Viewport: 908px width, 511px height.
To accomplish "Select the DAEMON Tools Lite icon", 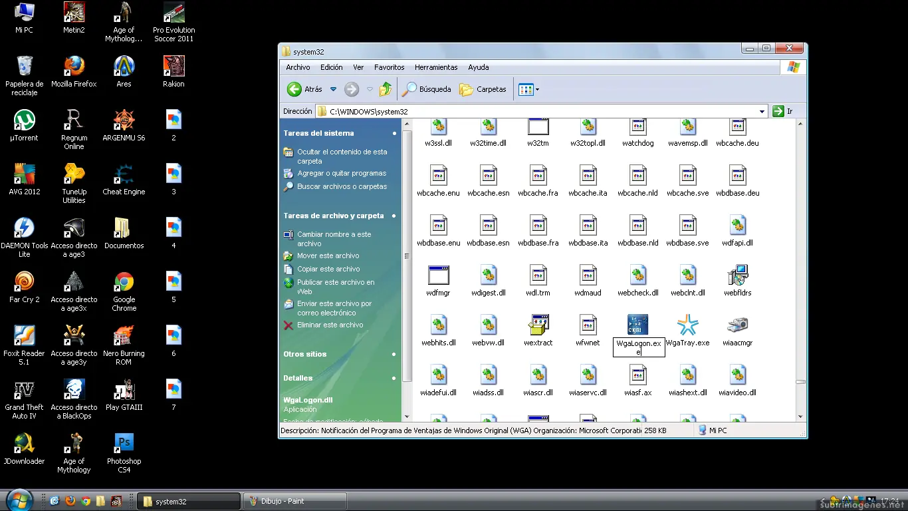I will tap(24, 238).
